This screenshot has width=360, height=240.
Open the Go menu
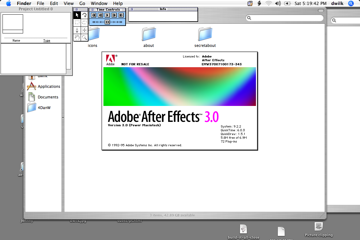tap(82, 3)
